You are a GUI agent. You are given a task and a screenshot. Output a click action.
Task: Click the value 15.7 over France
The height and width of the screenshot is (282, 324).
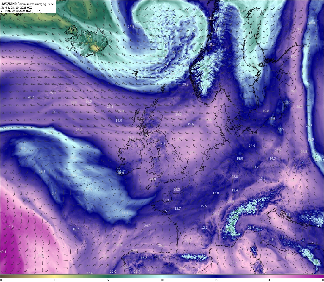[178, 208]
